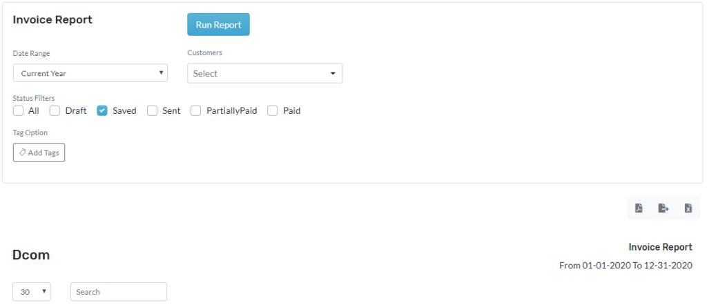Export the report to Excel

688,208
